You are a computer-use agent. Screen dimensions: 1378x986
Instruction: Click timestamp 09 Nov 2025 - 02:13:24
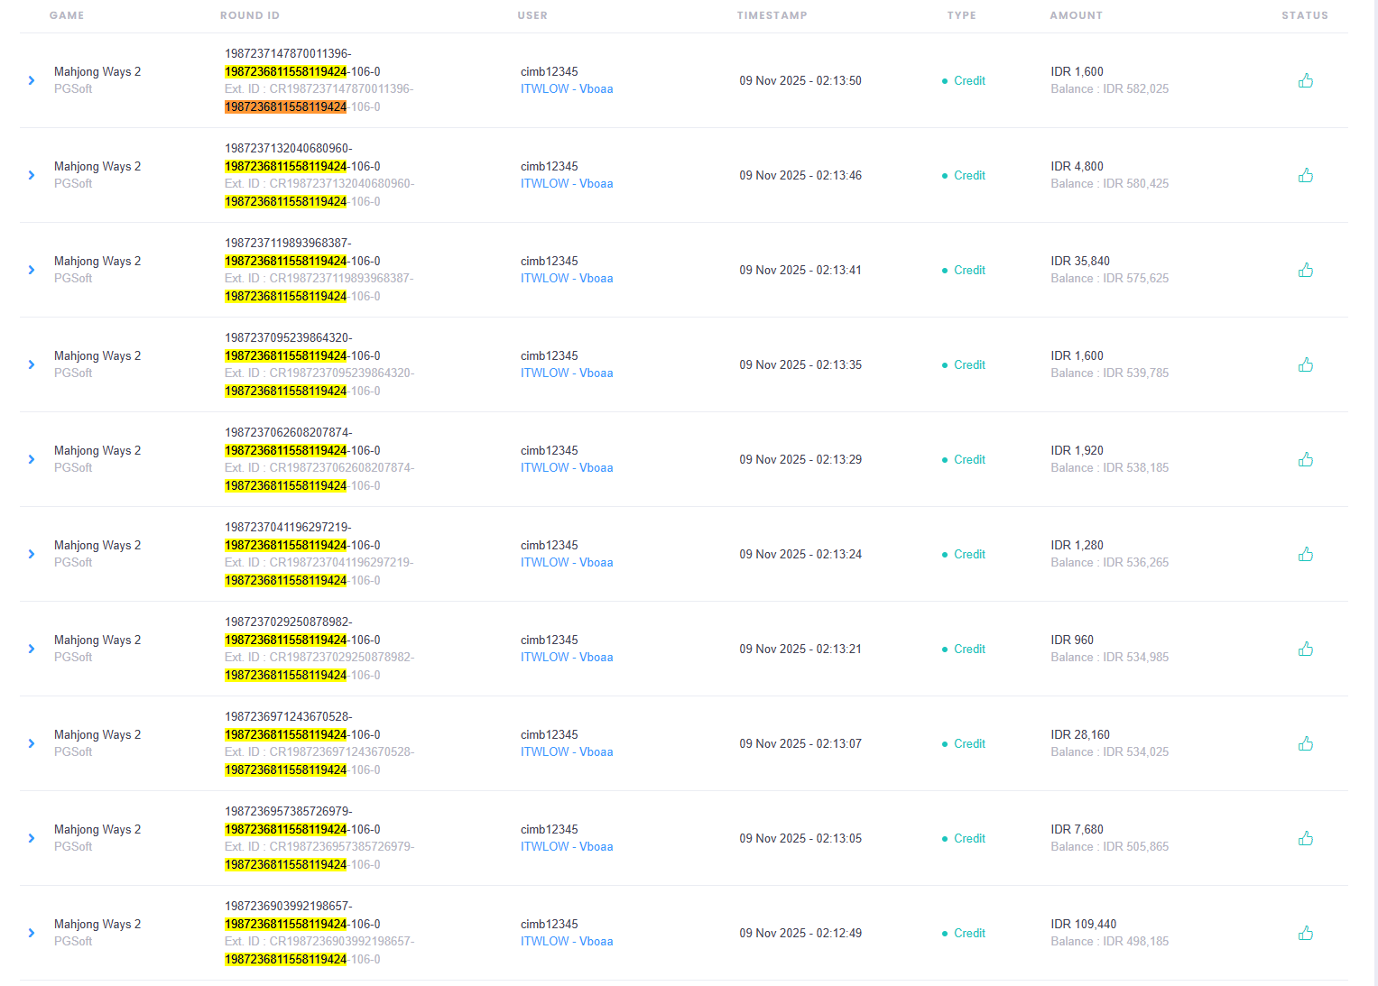point(800,554)
